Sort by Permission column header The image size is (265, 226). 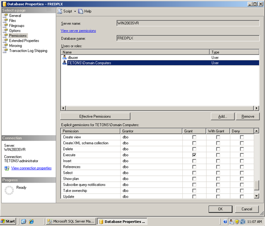91,131
